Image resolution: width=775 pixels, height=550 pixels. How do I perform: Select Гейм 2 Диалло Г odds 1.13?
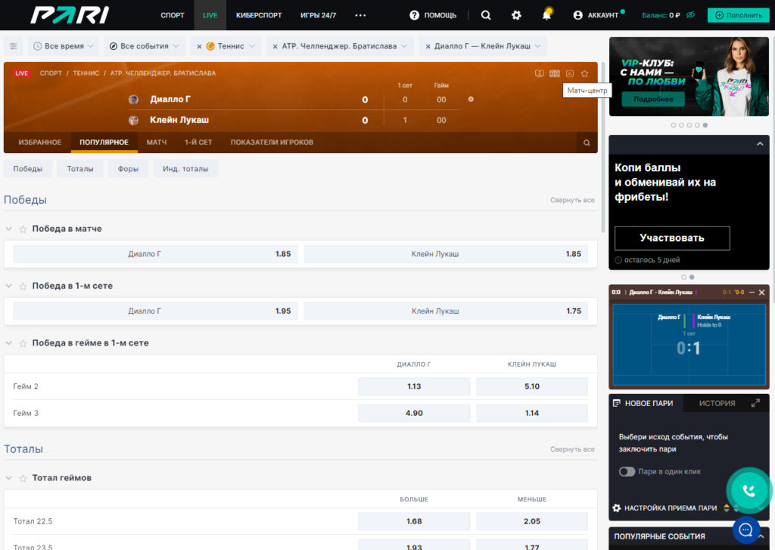414,386
